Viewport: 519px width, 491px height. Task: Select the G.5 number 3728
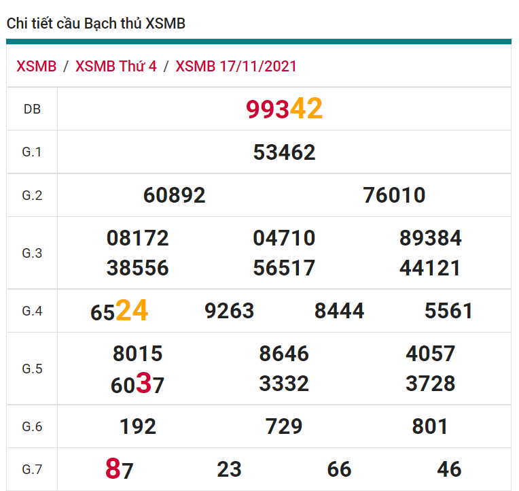click(430, 384)
